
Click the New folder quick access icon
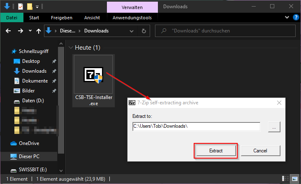click(x=30, y=7)
